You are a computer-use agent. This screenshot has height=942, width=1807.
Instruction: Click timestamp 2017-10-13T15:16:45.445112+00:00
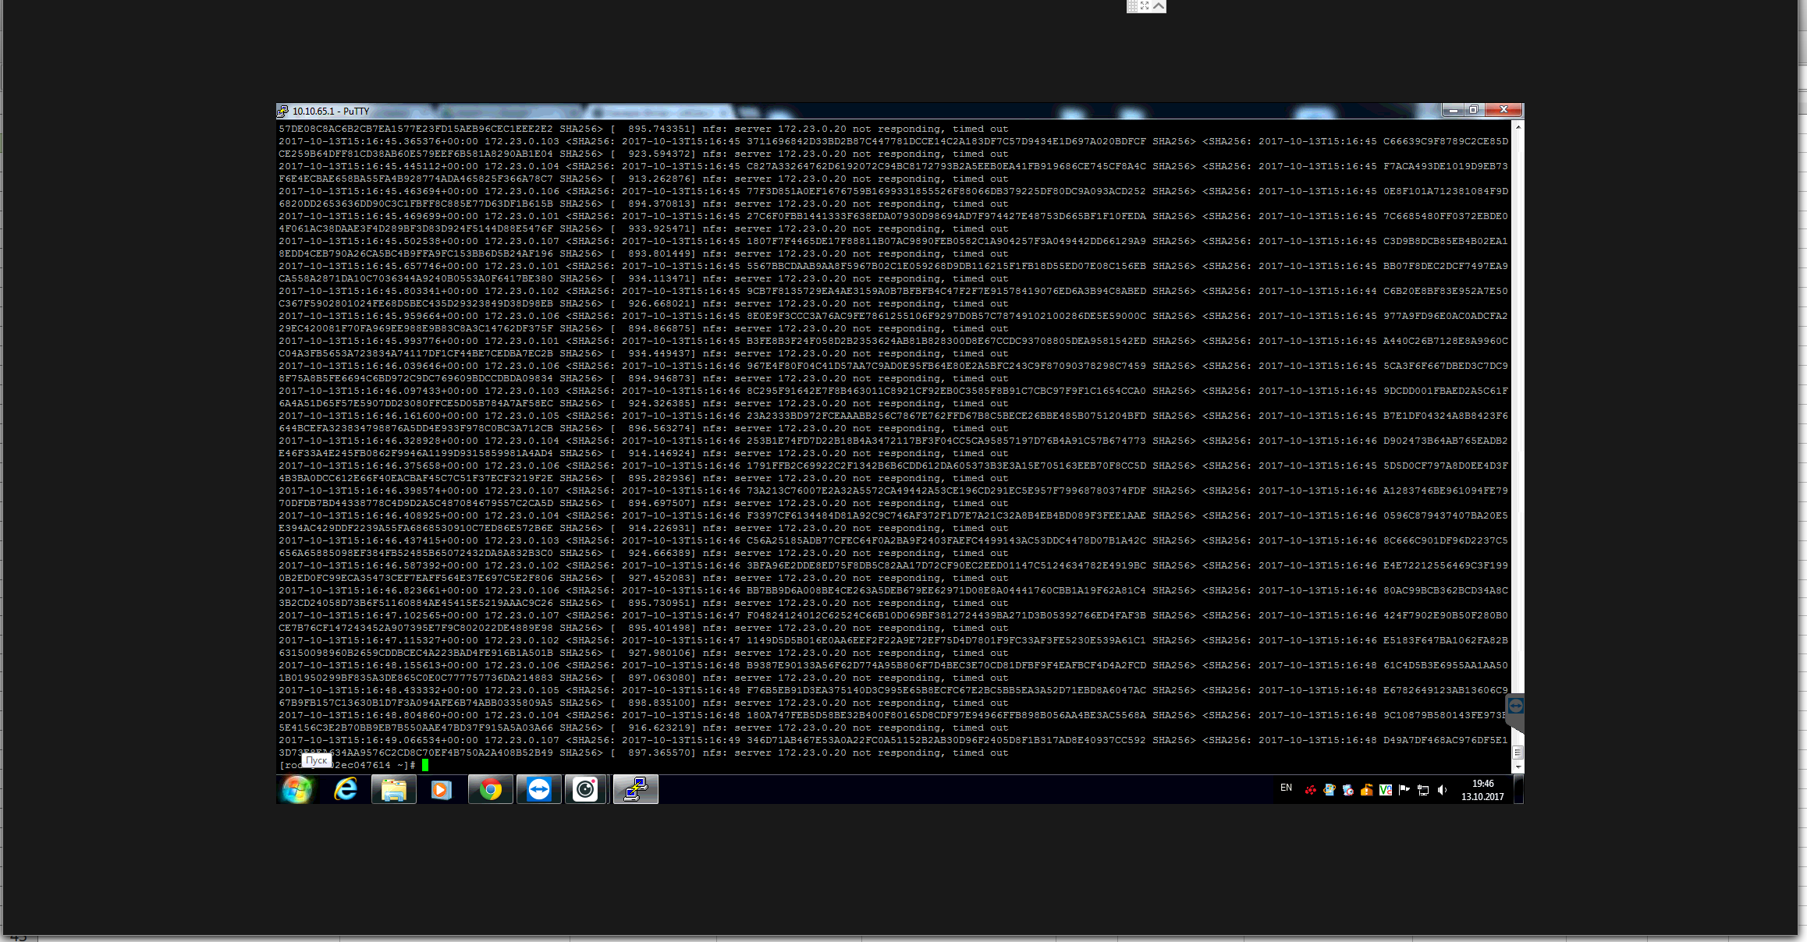(x=378, y=166)
